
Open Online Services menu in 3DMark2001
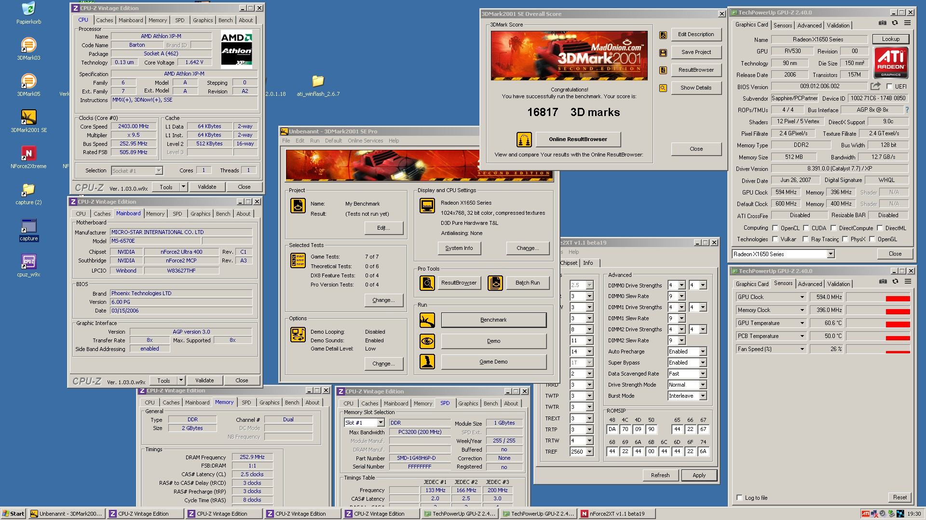(365, 141)
